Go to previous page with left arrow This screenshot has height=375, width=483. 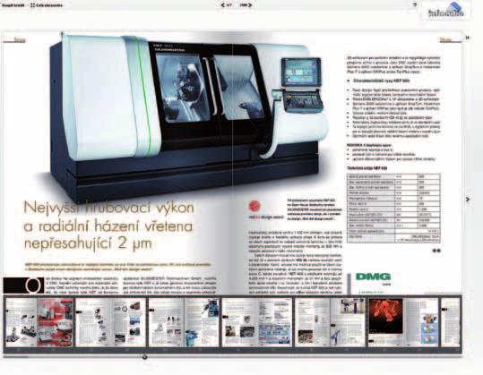coord(223,4)
